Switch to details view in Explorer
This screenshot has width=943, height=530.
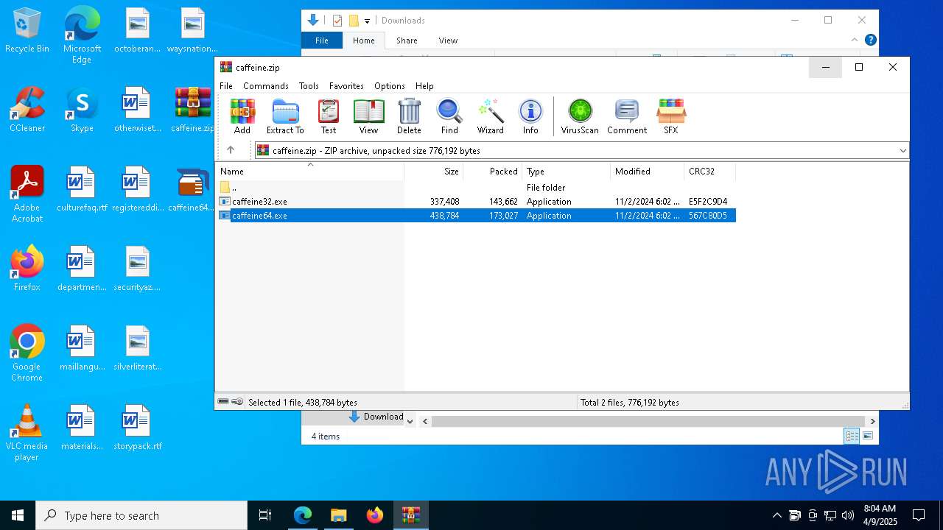[x=852, y=436]
